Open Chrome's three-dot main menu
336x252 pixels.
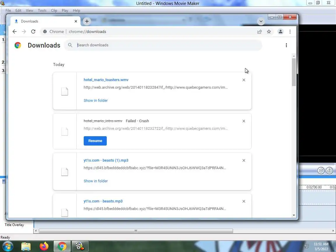[290, 32]
